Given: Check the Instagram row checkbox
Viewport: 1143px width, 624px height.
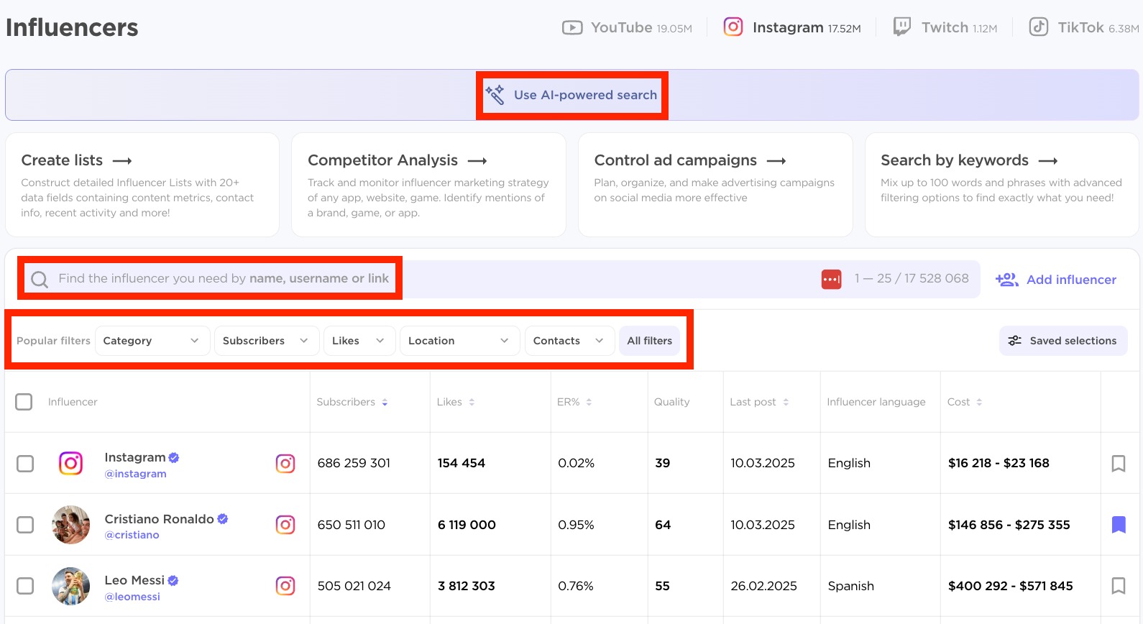Looking at the screenshot, I should tap(25, 464).
